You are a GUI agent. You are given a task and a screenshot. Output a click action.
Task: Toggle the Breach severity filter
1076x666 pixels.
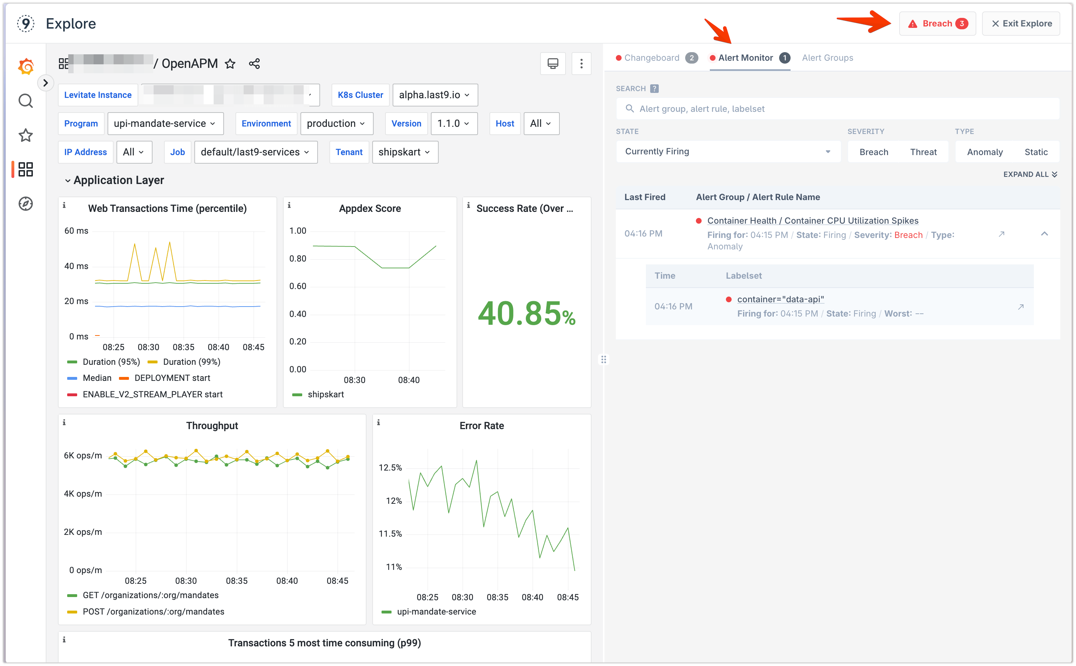(x=874, y=151)
